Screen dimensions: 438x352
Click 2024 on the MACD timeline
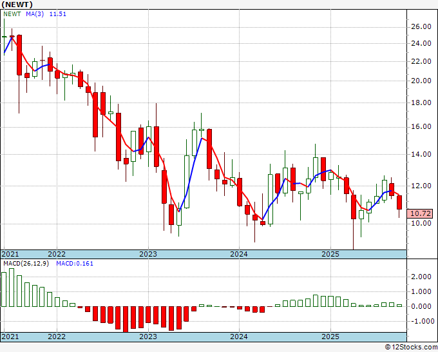tap(239, 337)
